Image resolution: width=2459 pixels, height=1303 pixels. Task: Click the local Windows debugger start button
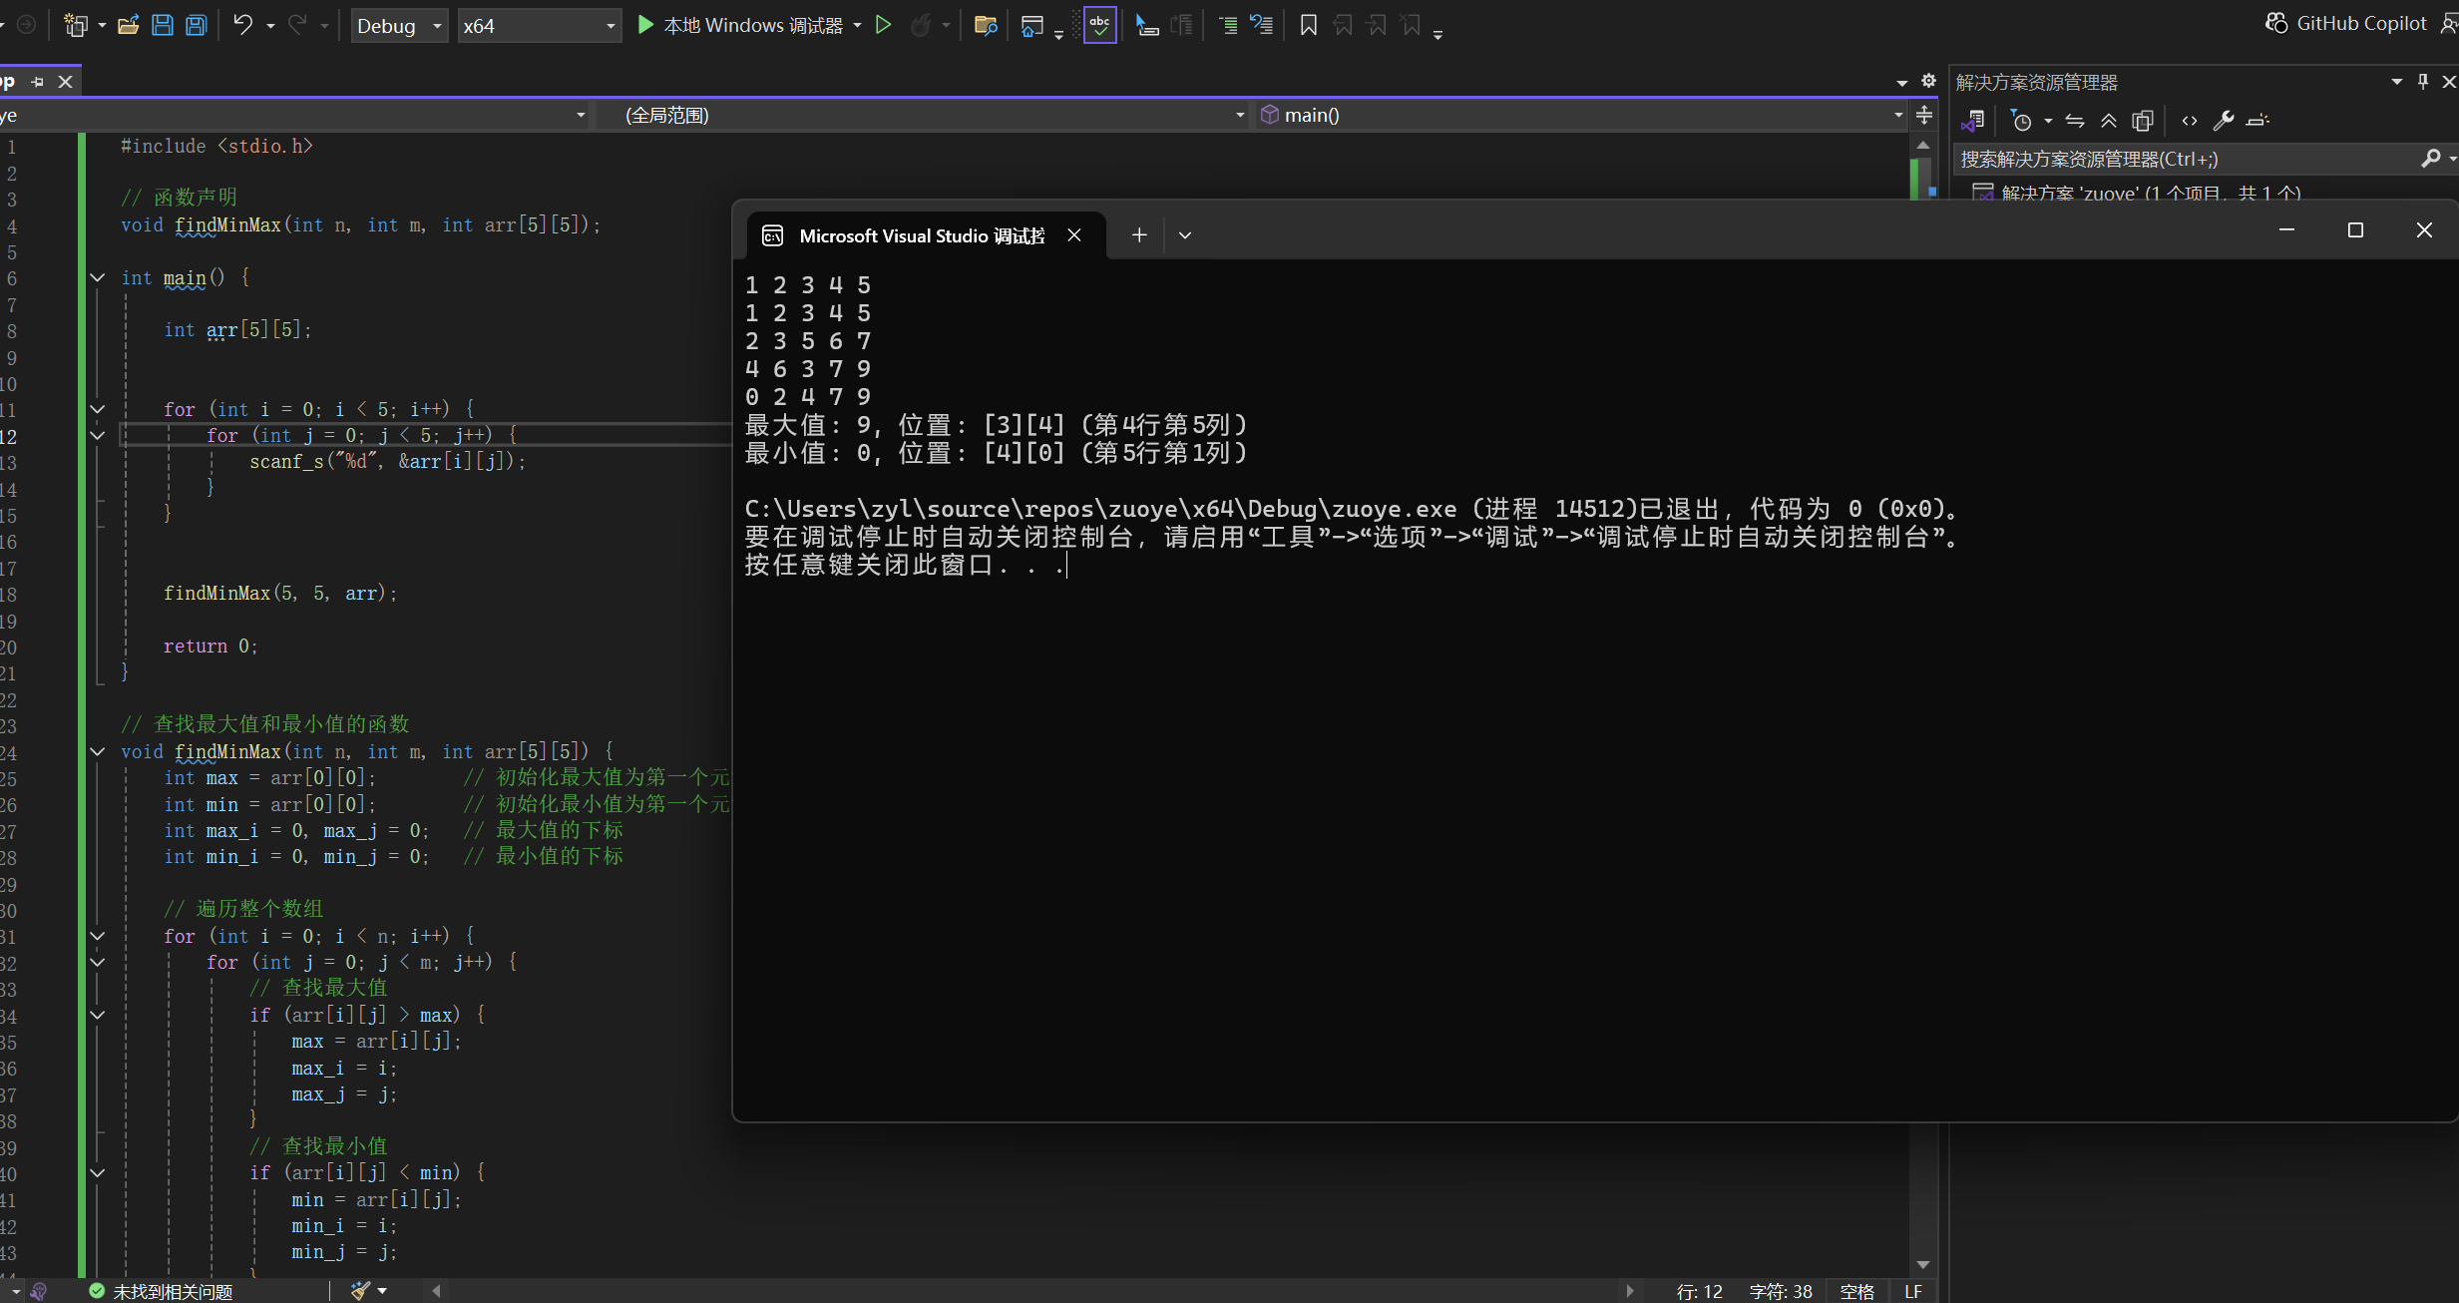pos(740,25)
